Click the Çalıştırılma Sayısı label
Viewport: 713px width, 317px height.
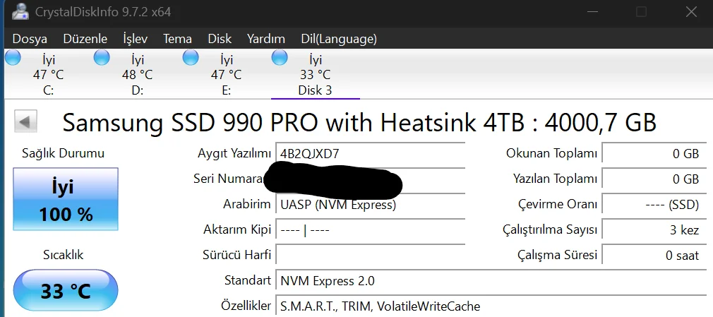pyautogui.click(x=550, y=230)
